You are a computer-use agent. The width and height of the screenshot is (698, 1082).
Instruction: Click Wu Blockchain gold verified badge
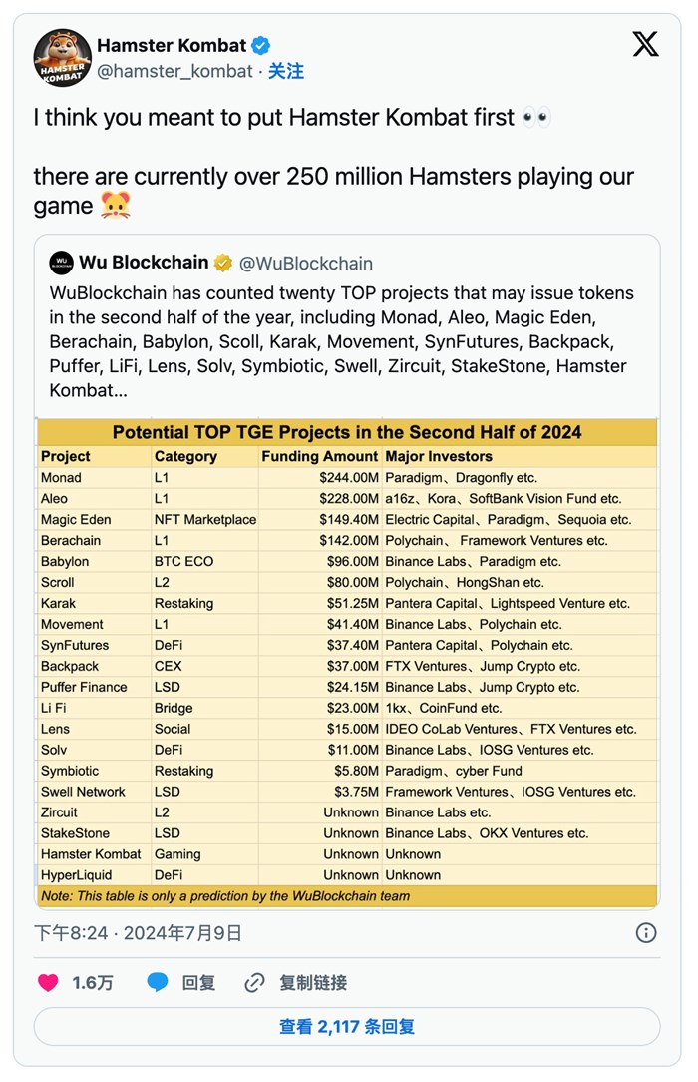[x=223, y=263]
